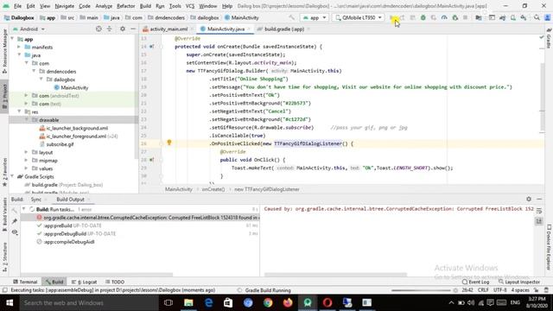Open File Explorer from Windows taskbar
The height and width of the screenshot is (311, 553).
tap(188, 302)
